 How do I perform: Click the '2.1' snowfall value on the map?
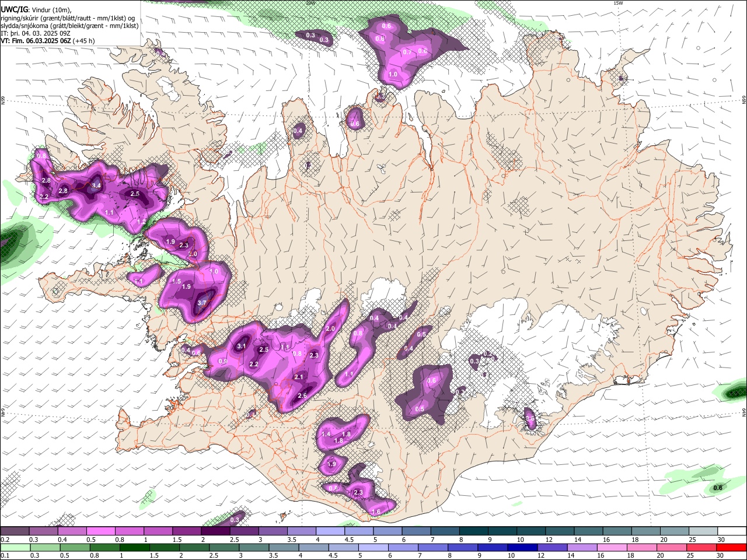click(x=299, y=377)
